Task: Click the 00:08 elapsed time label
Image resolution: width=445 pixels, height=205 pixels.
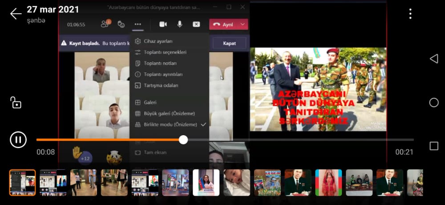Action: [46, 152]
